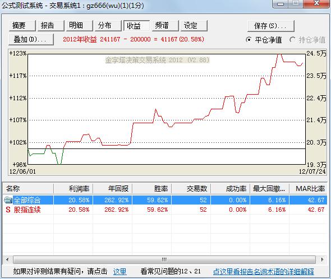Click 262.92% in the 全部综合 row
This screenshot has height=279, width=331.
[x=117, y=200]
